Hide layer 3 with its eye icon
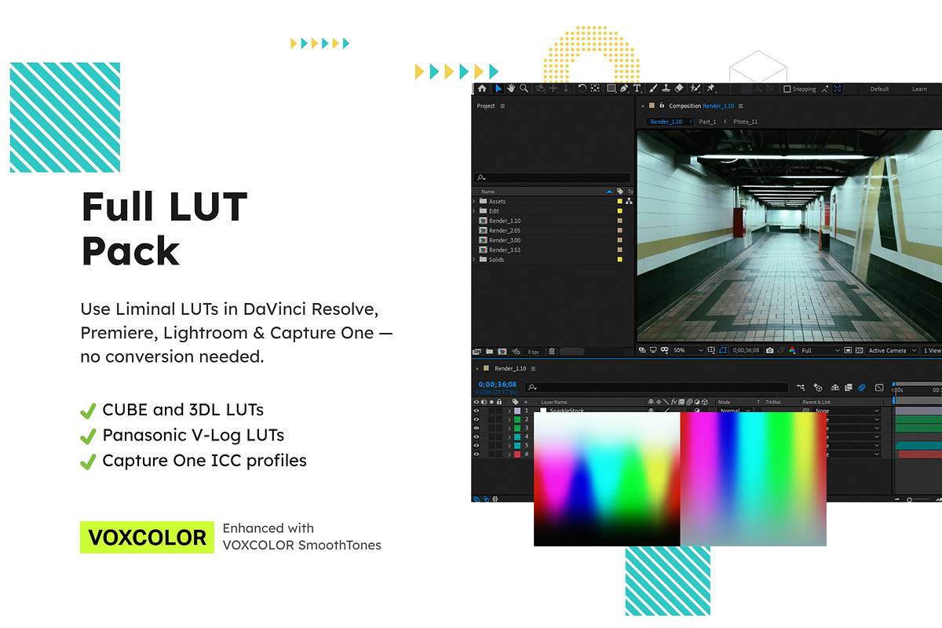This screenshot has width=942, height=628. tap(476, 429)
